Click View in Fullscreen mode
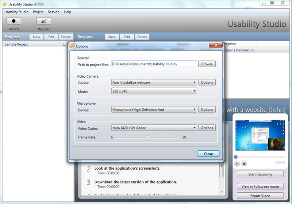The width and height of the screenshot is (292, 204). pos(260,186)
